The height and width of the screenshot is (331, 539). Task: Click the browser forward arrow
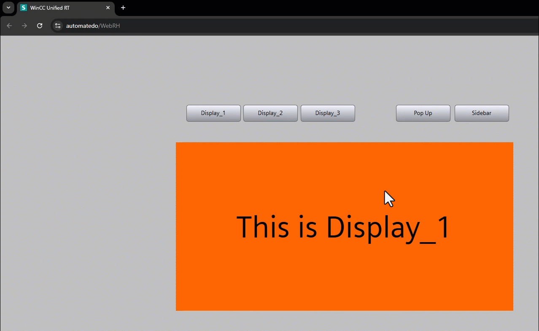click(x=24, y=26)
